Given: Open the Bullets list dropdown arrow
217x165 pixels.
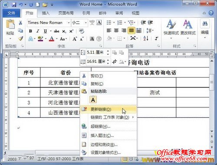Looking at the screenshot, I should coord(114,23).
